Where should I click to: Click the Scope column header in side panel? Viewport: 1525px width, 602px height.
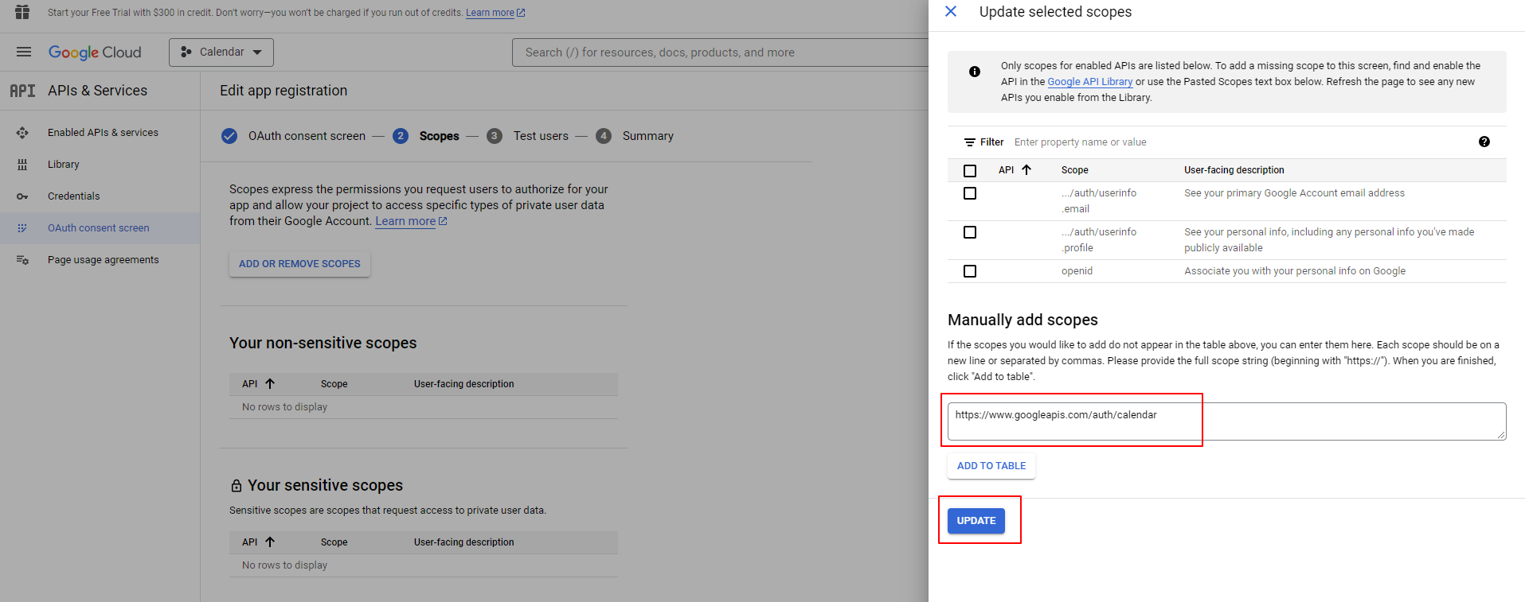(1075, 170)
